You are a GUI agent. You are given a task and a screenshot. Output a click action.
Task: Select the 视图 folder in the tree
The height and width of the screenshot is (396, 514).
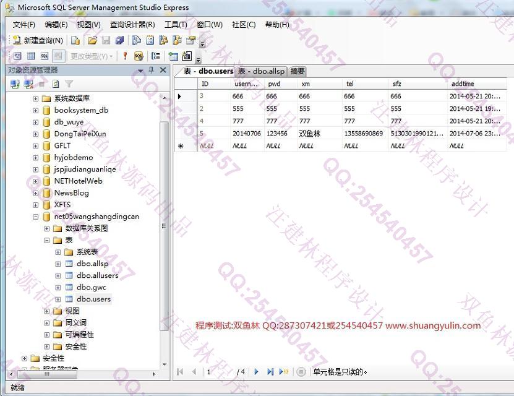click(72, 311)
